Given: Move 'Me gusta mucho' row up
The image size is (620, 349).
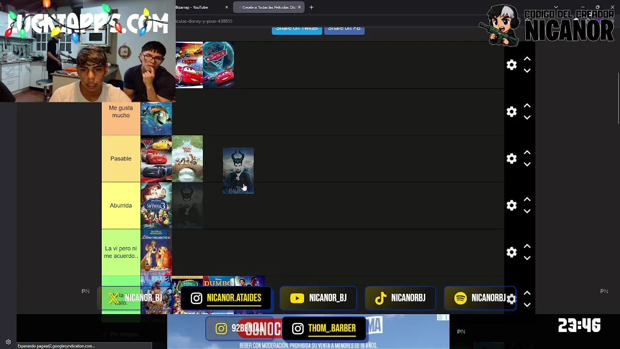Looking at the screenshot, I should tap(527, 106).
